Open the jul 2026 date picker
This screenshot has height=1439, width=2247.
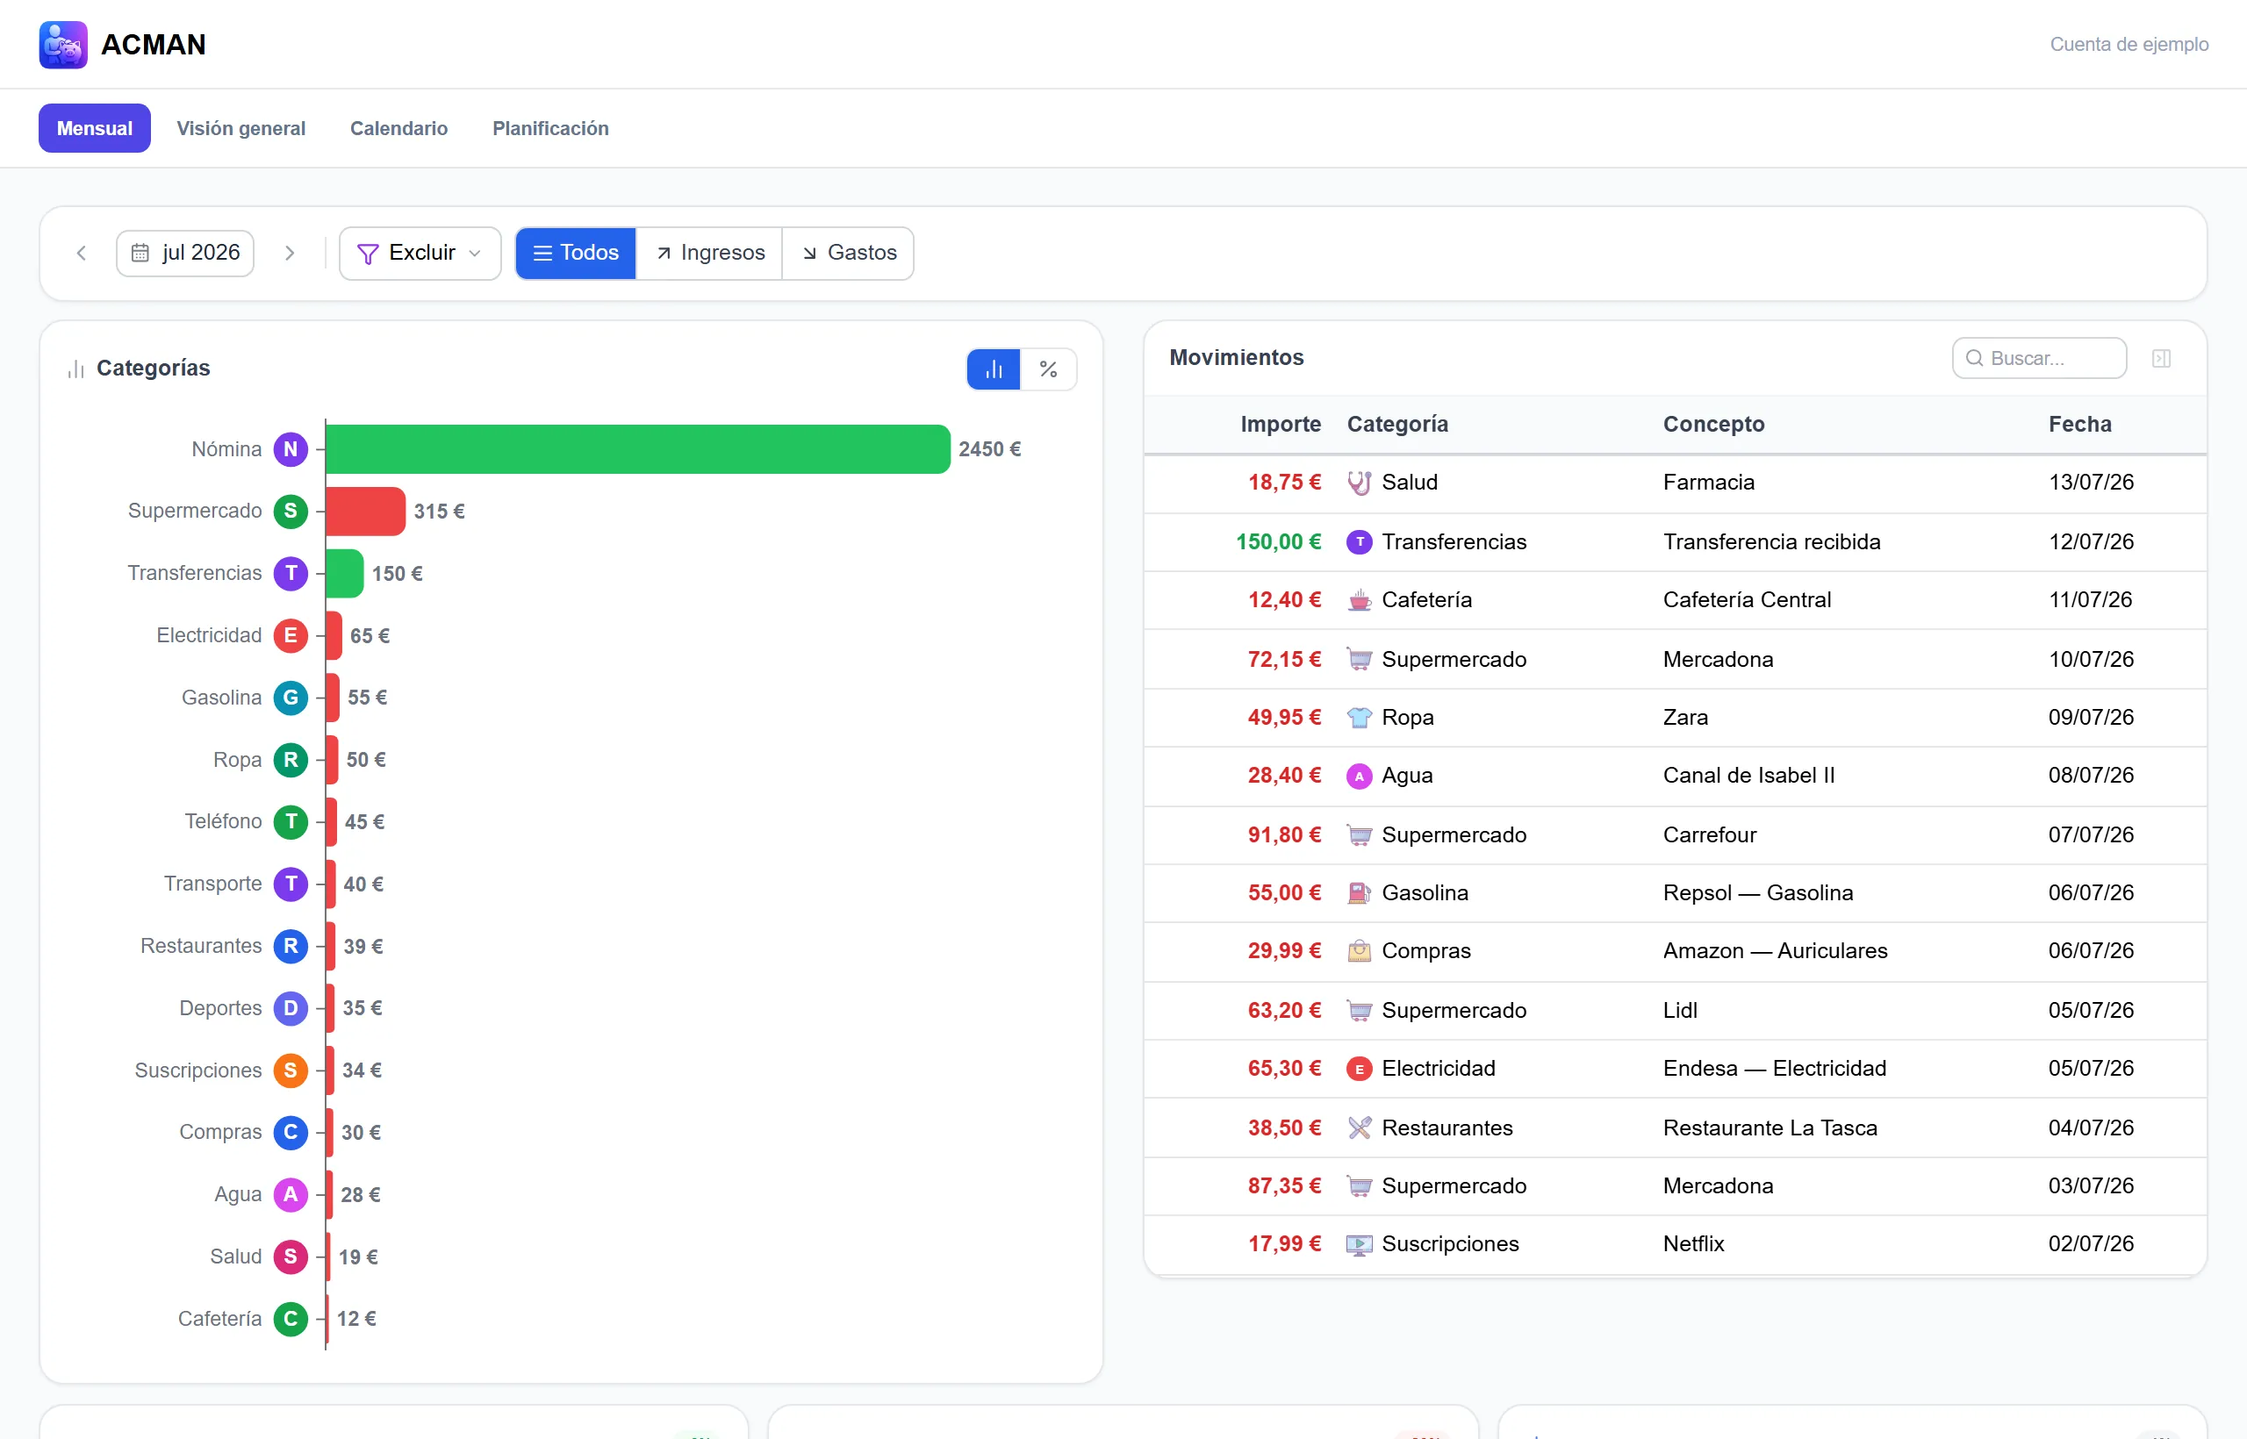185,254
